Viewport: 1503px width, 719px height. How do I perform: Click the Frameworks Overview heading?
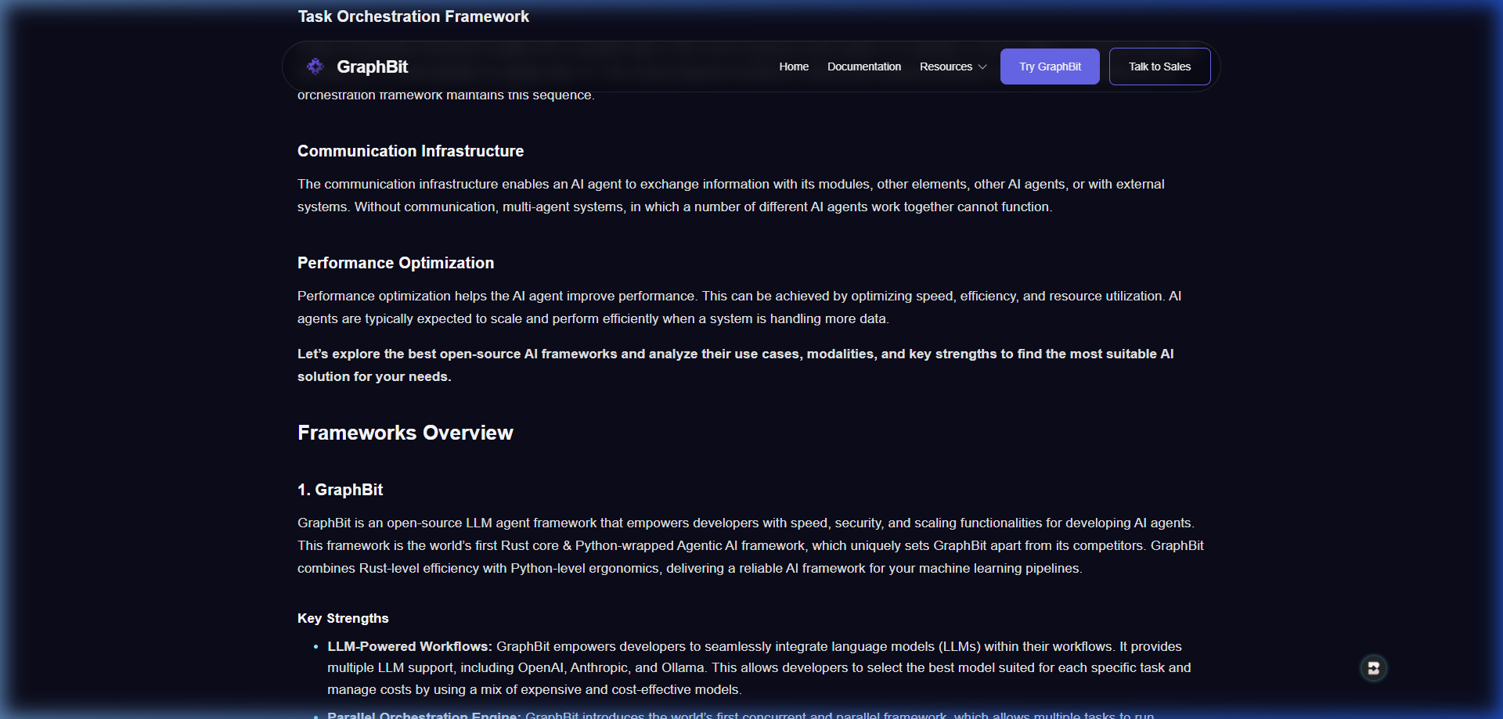pos(405,433)
